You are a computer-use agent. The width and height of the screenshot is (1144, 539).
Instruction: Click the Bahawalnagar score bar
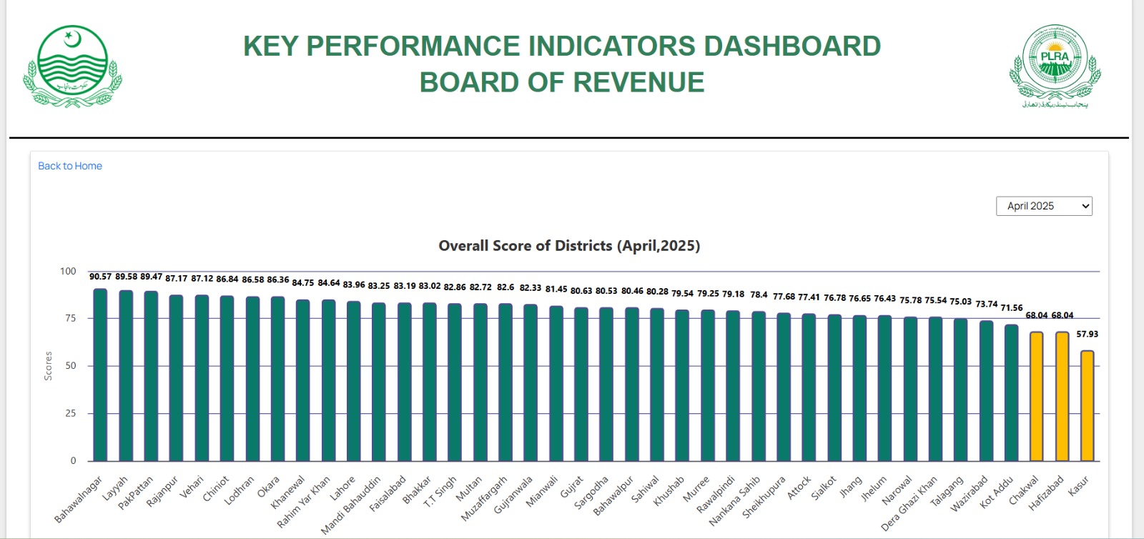(100, 375)
